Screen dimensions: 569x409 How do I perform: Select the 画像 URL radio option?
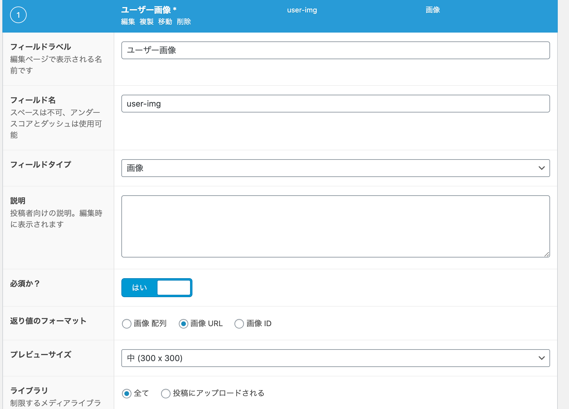click(x=184, y=324)
